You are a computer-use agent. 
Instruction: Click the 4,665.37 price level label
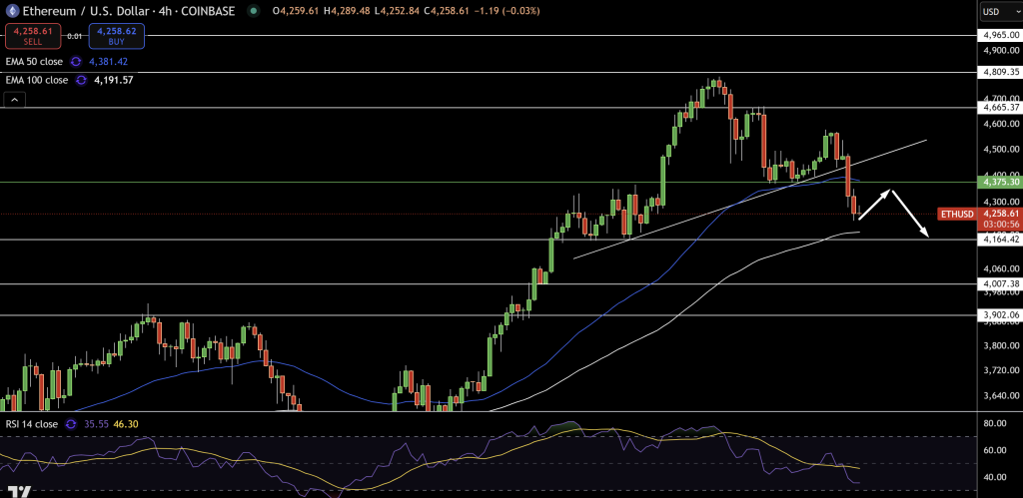point(1000,107)
